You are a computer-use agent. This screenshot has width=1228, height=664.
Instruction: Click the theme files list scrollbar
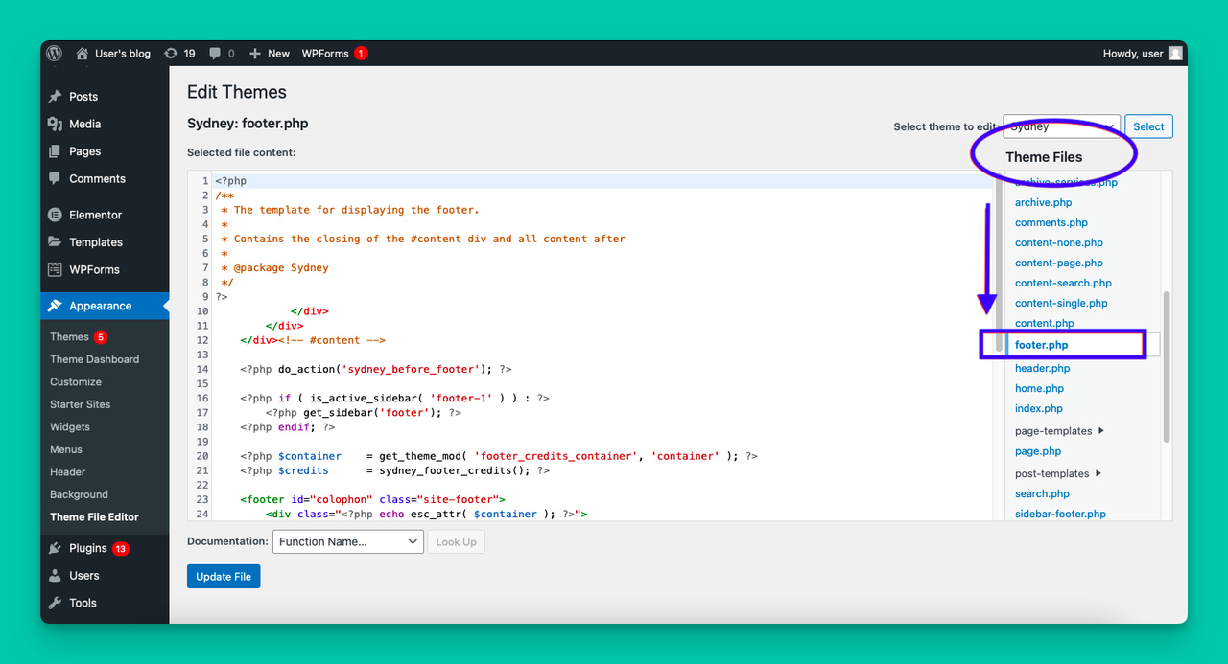(x=1167, y=367)
